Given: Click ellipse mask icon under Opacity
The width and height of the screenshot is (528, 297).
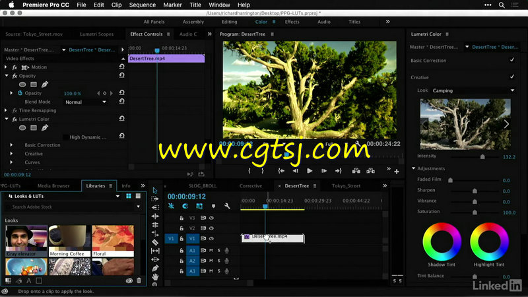Looking at the screenshot, I should (x=22, y=84).
